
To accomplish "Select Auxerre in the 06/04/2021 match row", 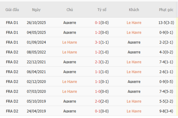I will click(x=70, y=72).
